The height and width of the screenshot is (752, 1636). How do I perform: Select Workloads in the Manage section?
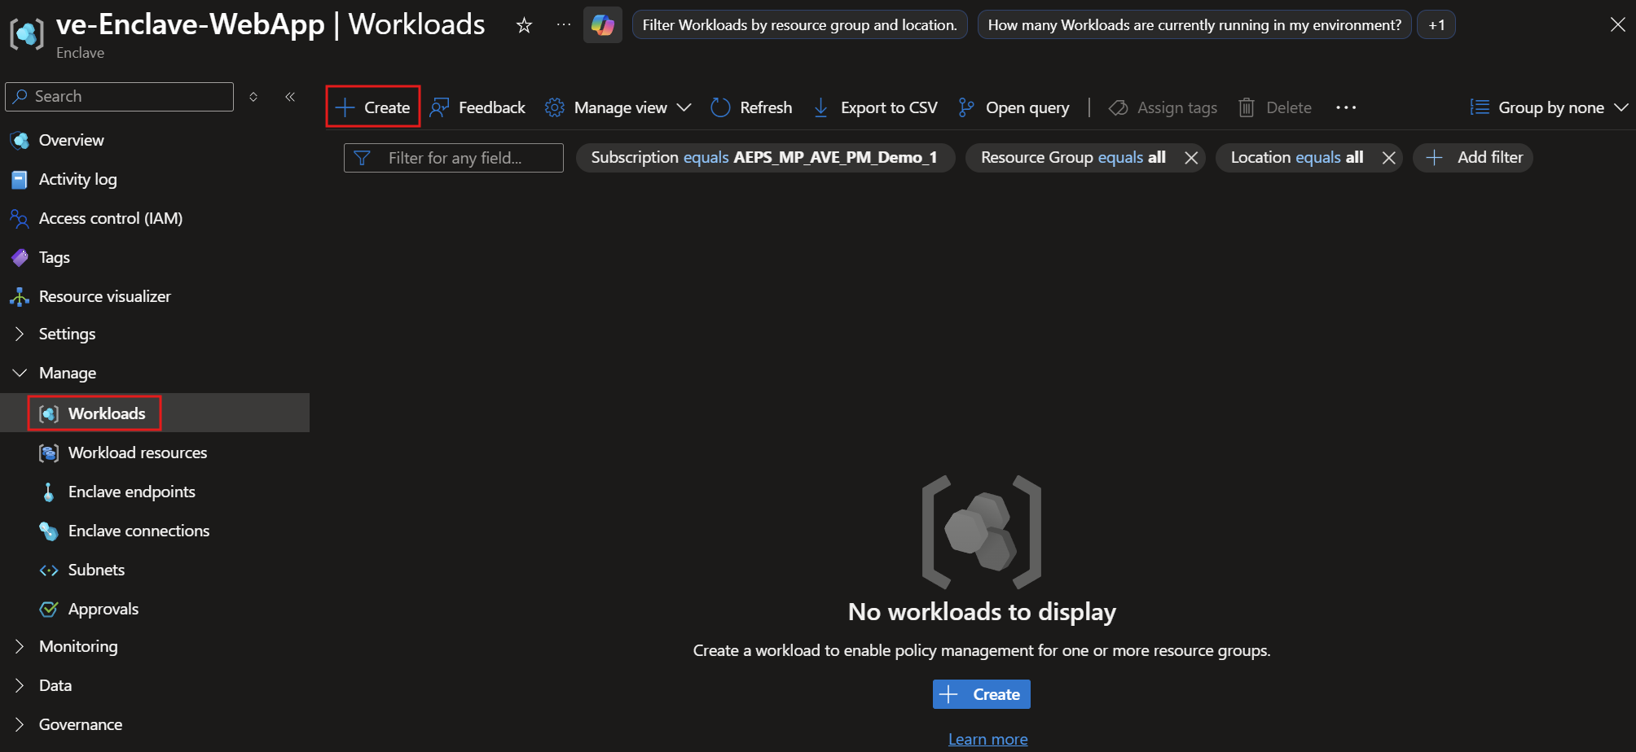pos(107,413)
